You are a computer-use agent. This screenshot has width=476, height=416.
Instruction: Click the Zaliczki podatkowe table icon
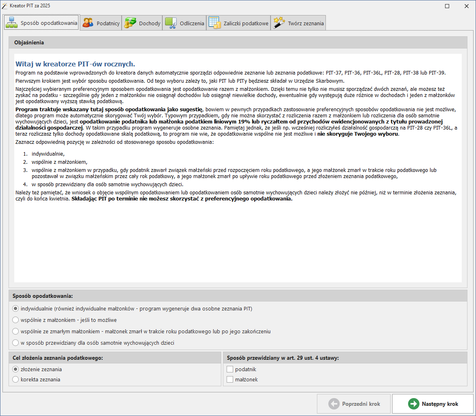point(215,23)
